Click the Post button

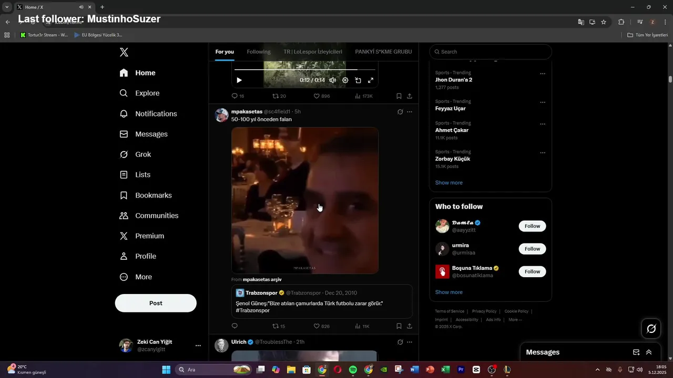coord(156,303)
